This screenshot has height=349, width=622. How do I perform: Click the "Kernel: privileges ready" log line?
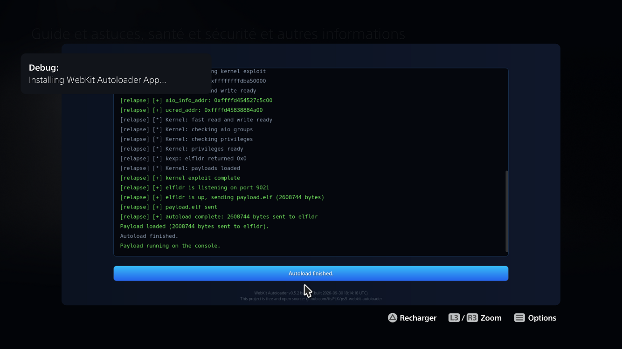182,149
